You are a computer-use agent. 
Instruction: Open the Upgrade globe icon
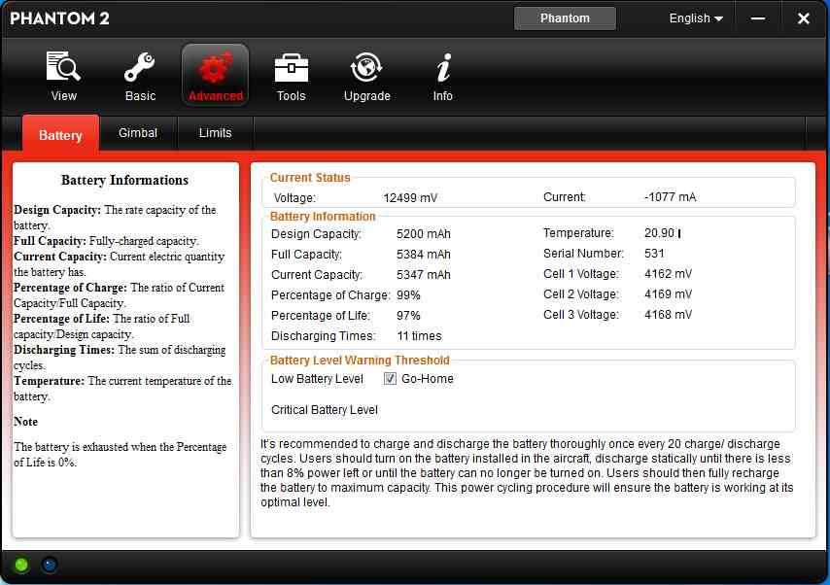[366, 68]
